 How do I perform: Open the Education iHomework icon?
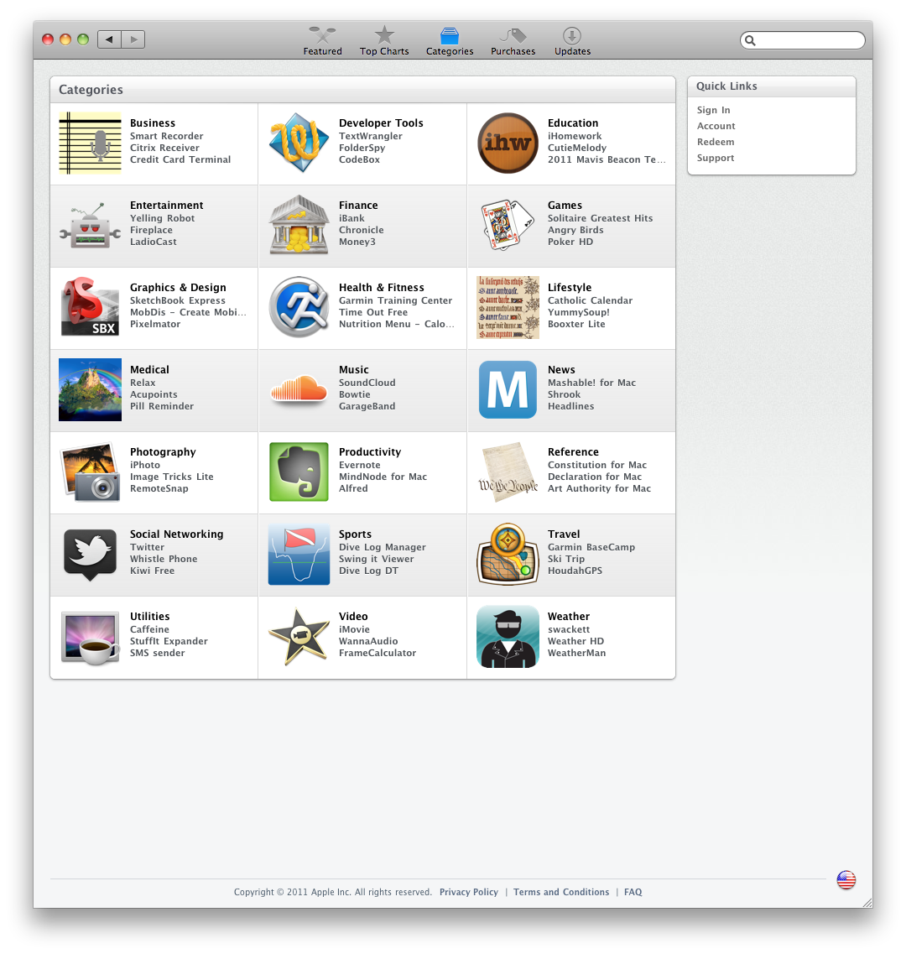click(508, 143)
